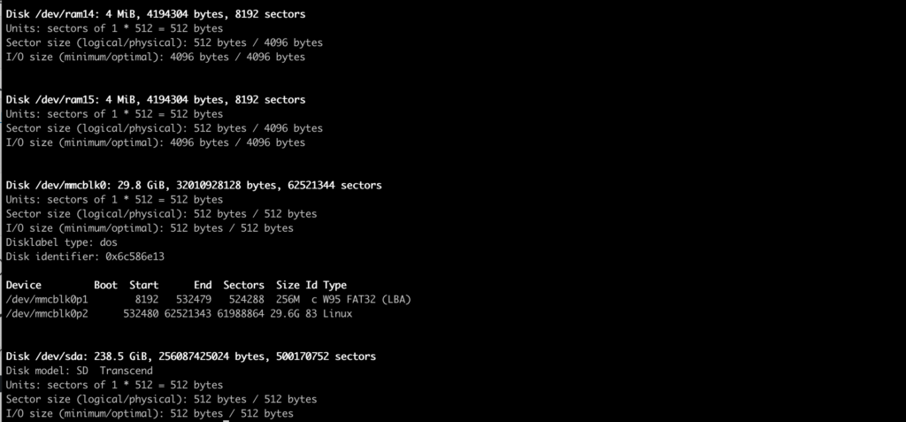The height and width of the screenshot is (422, 906).
Task: Click the Device column header
Action: click(x=24, y=285)
